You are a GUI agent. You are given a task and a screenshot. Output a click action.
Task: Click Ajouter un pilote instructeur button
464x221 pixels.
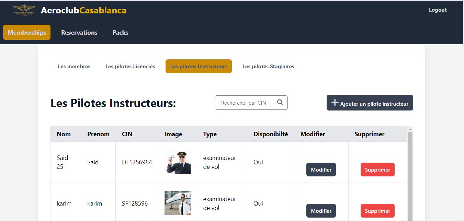(370, 103)
